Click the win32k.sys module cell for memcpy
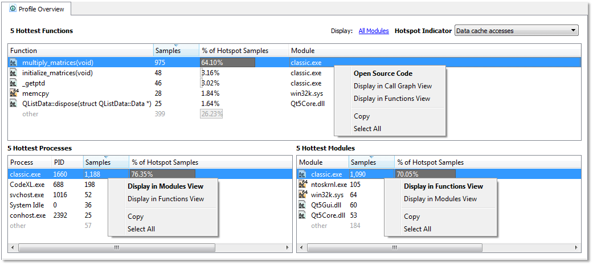The height and width of the screenshot is (265, 593). point(306,93)
